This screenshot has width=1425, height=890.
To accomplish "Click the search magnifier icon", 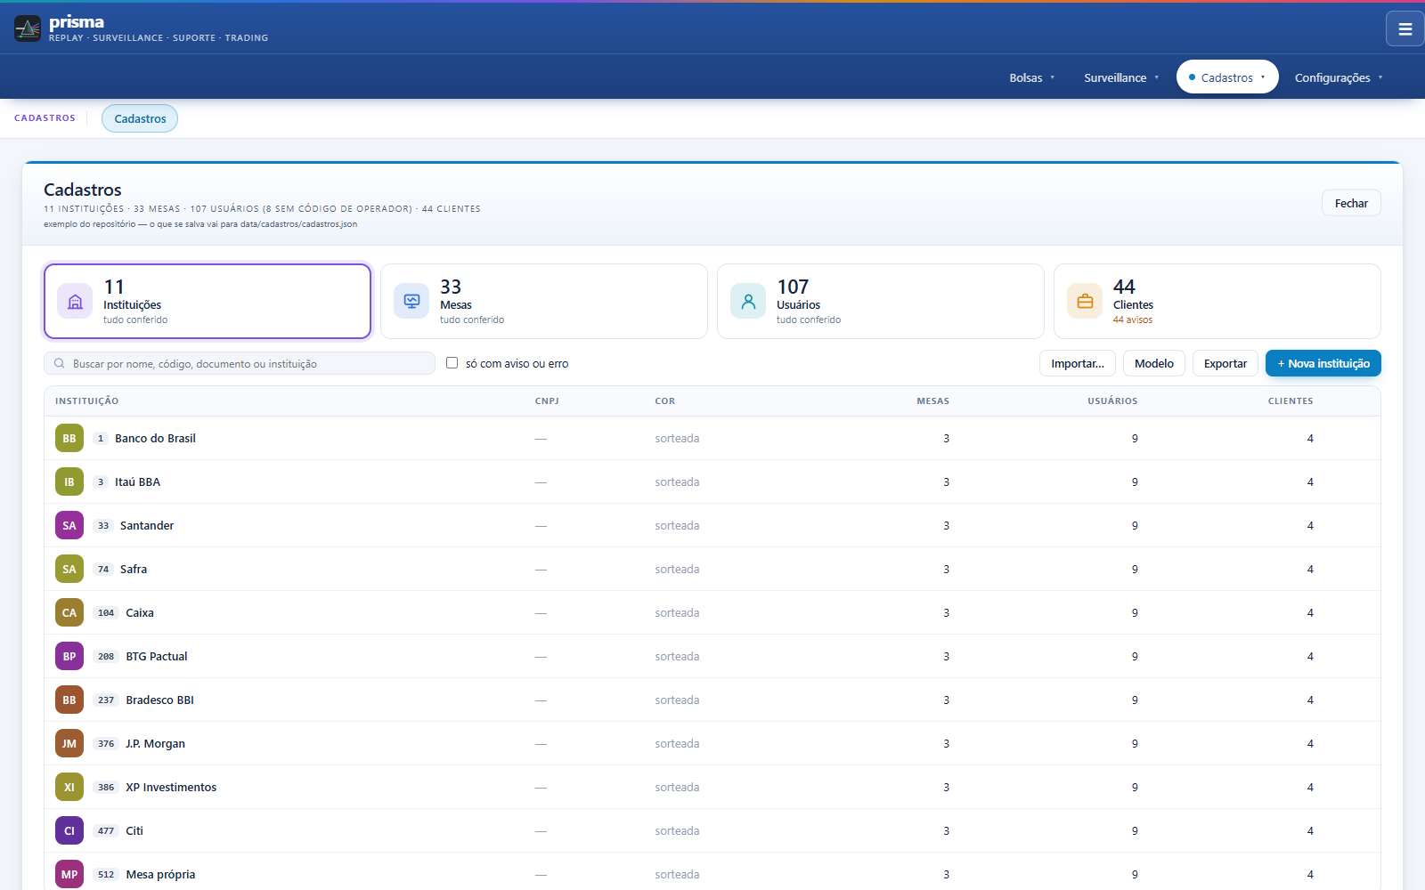I will [x=60, y=363].
